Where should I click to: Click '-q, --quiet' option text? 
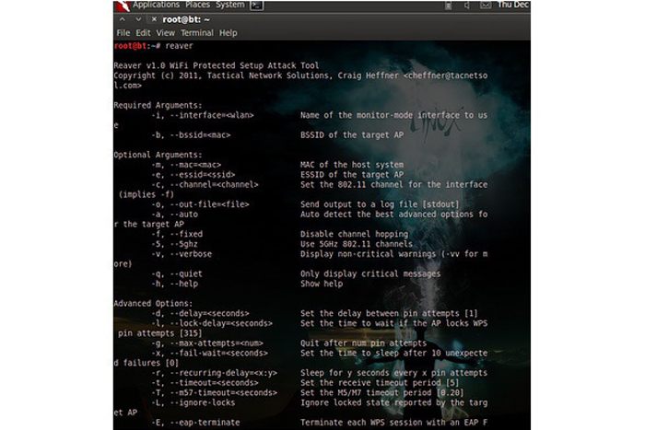(177, 273)
